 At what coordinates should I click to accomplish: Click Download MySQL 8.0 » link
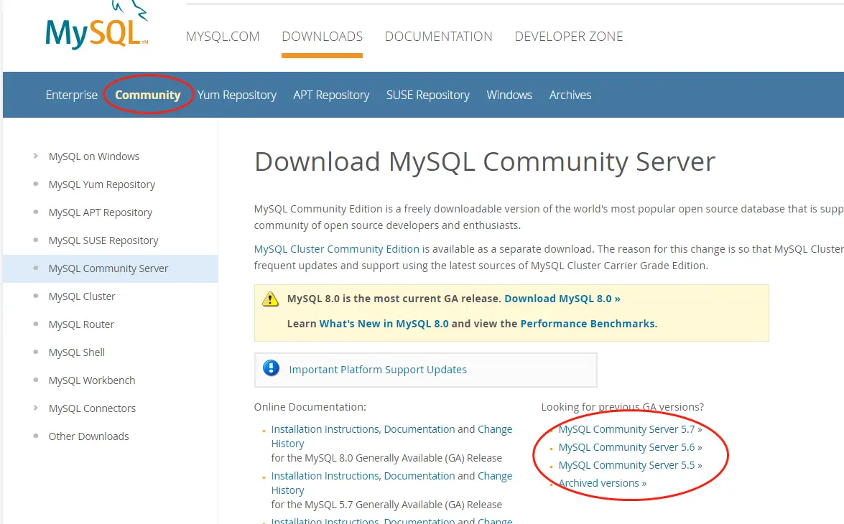[562, 299]
